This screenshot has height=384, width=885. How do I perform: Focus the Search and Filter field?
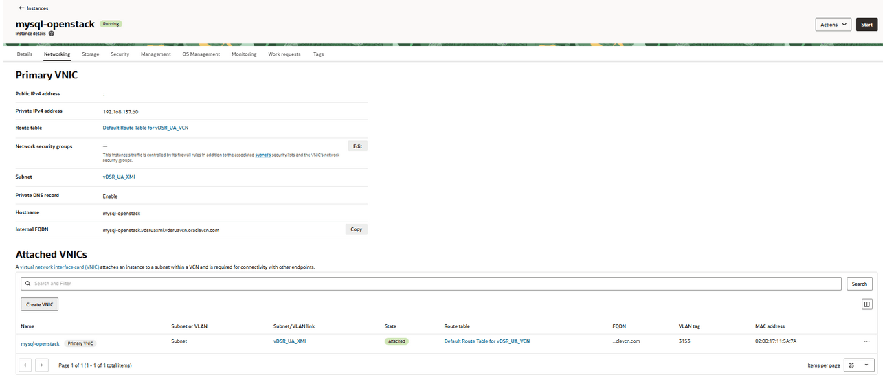pos(431,283)
